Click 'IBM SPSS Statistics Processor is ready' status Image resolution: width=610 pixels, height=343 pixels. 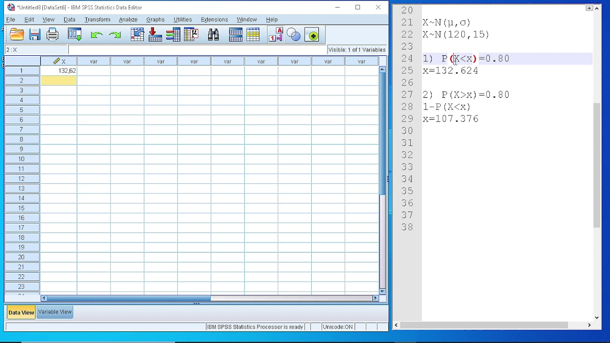pos(255,327)
